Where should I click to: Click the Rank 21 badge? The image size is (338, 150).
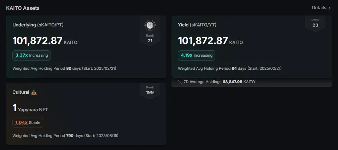tap(150, 38)
